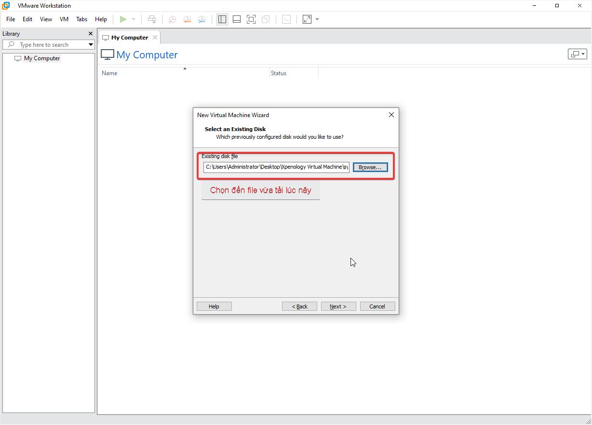Toggle the thumbnail bar view icon
The width and height of the screenshot is (592, 425).
pos(237,19)
